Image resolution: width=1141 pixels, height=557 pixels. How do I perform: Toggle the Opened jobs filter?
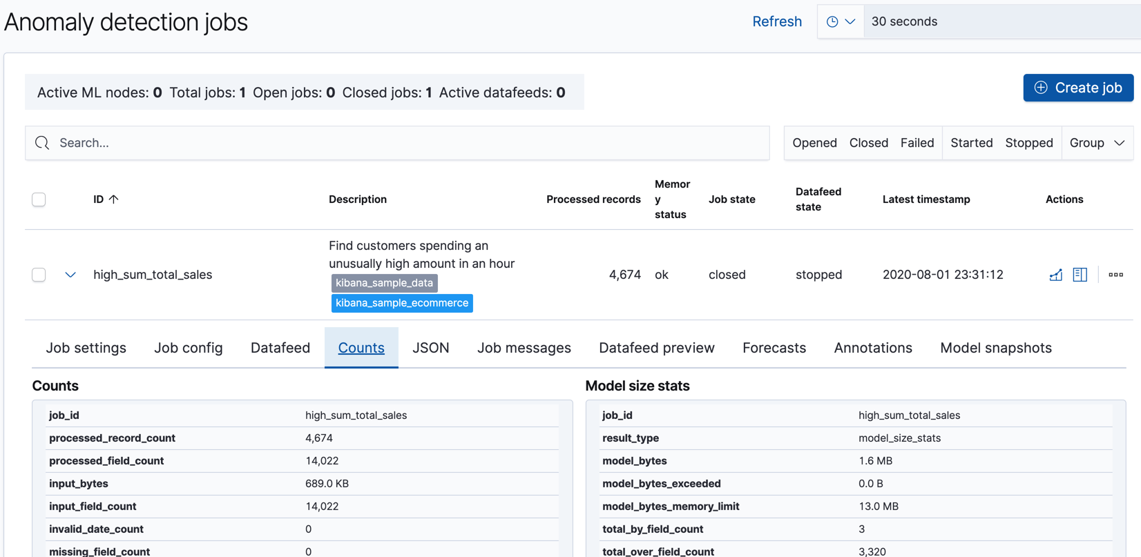pos(814,143)
